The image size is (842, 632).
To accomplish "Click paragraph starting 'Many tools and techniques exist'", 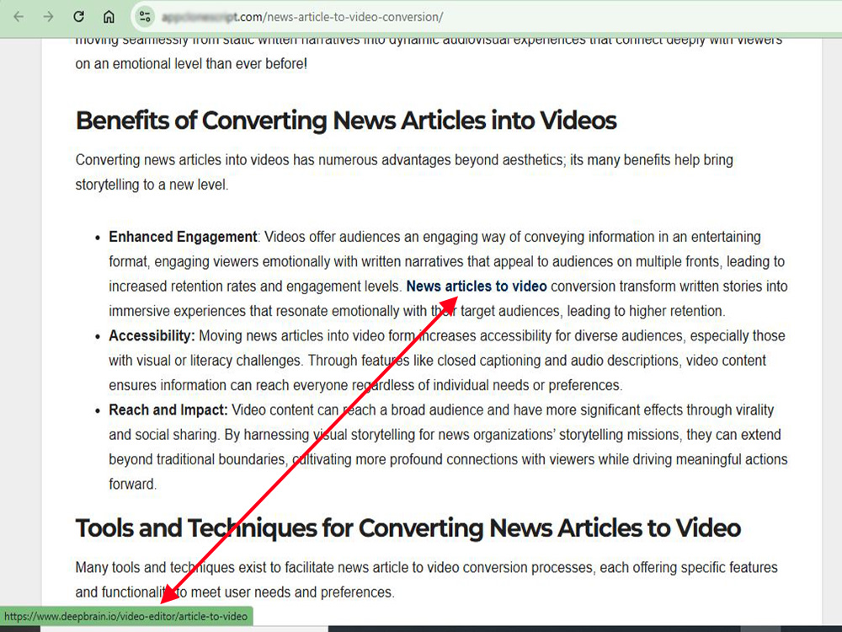I will pyautogui.click(x=426, y=580).
